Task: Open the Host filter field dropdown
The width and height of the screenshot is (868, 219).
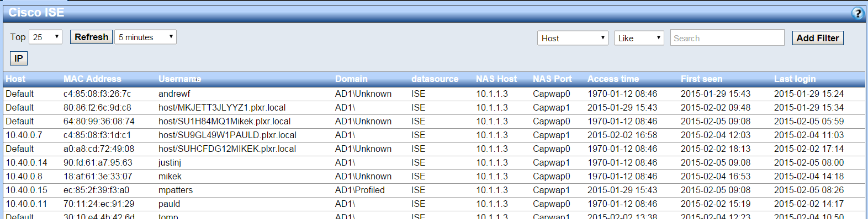Action: point(573,38)
